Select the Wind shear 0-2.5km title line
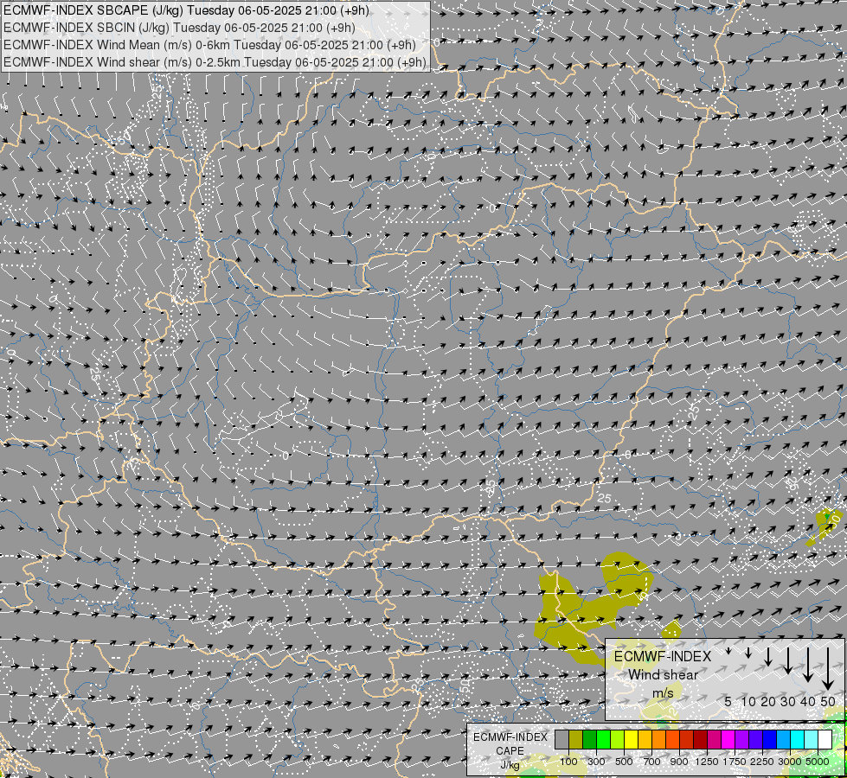Screen dimensions: 847x778 (x=215, y=62)
